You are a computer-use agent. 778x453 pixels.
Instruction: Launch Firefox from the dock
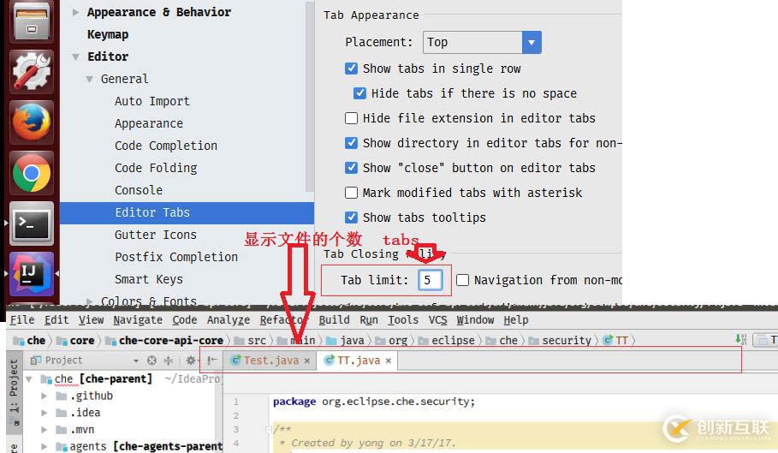point(32,122)
